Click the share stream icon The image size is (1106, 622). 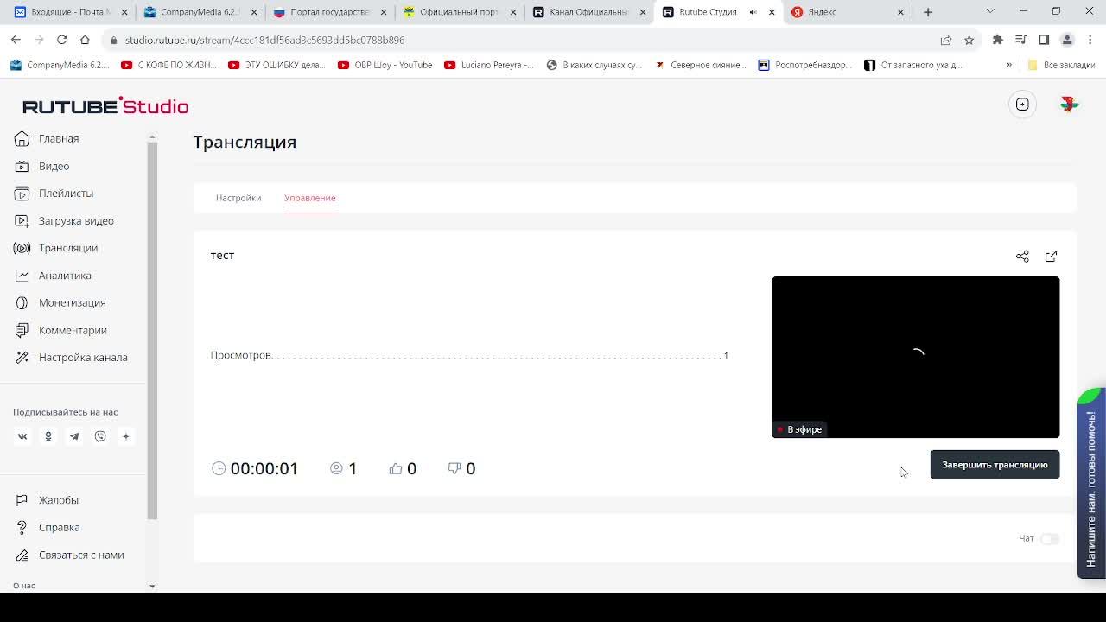pos(1022,257)
